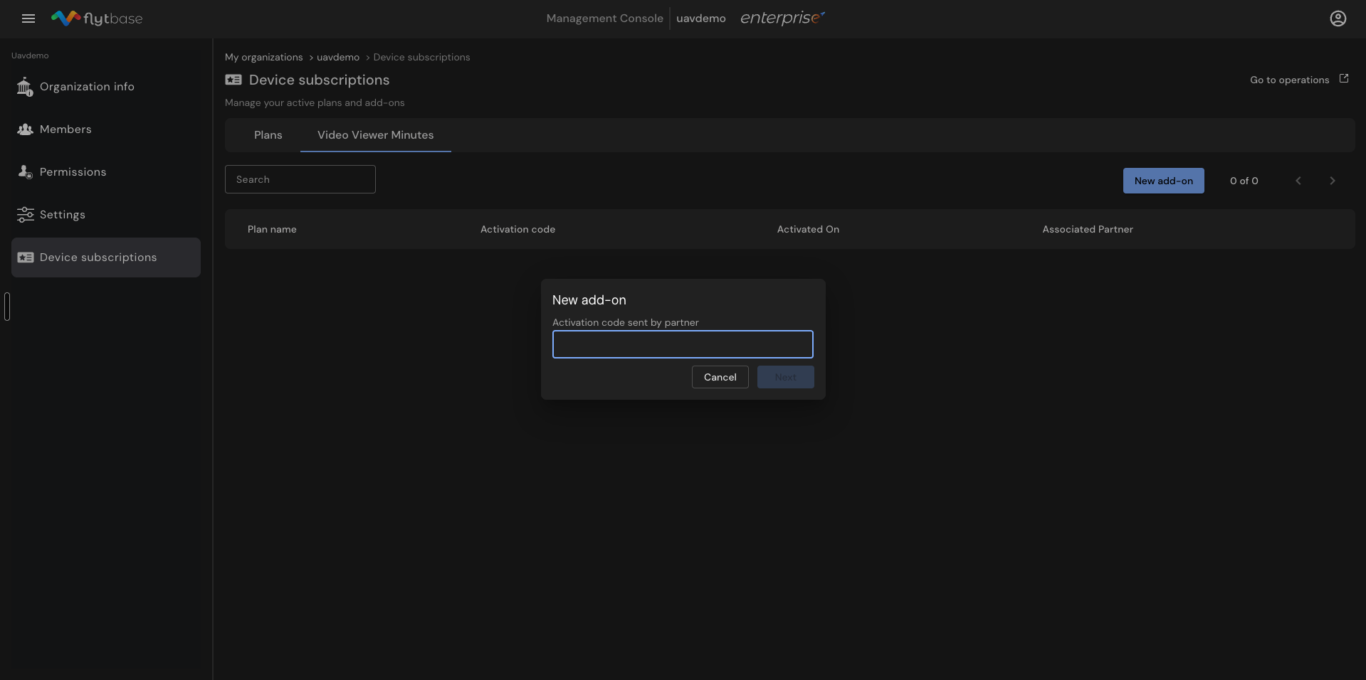Click the Settings sliders icon

click(x=25, y=215)
